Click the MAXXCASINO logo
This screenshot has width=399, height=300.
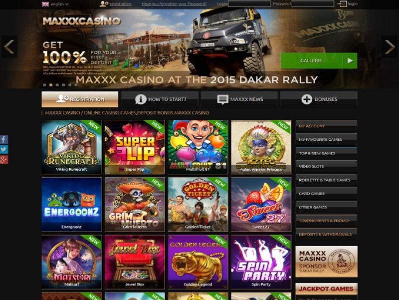coord(81,21)
